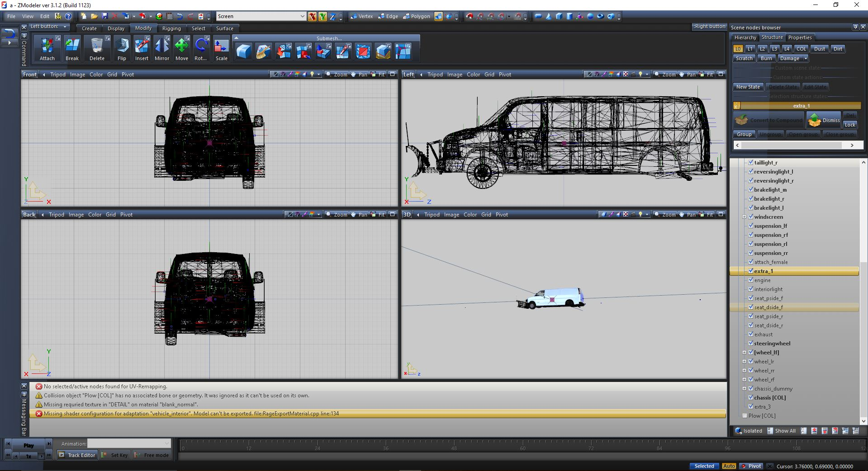868x471 pixels.
Task: Click the Isolated cube icon
Action: (739, 431)
